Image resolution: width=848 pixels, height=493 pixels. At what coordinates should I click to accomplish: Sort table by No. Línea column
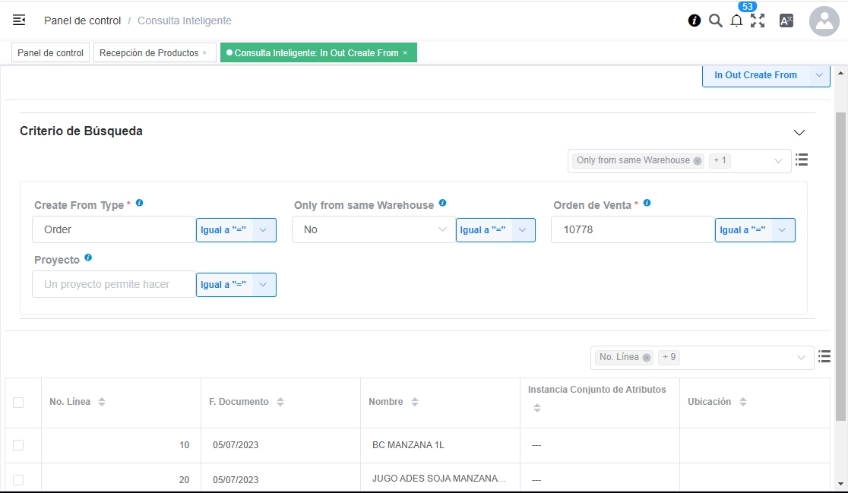click(102, 402)
